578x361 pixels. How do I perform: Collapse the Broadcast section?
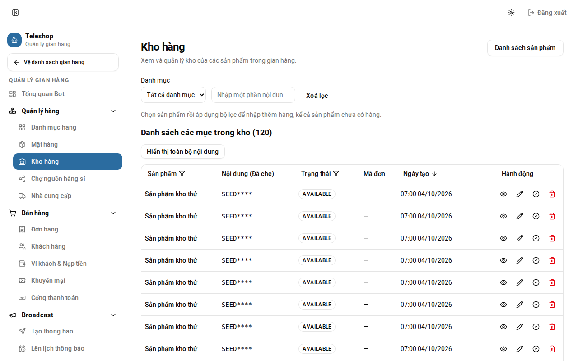tap(63, 315)
